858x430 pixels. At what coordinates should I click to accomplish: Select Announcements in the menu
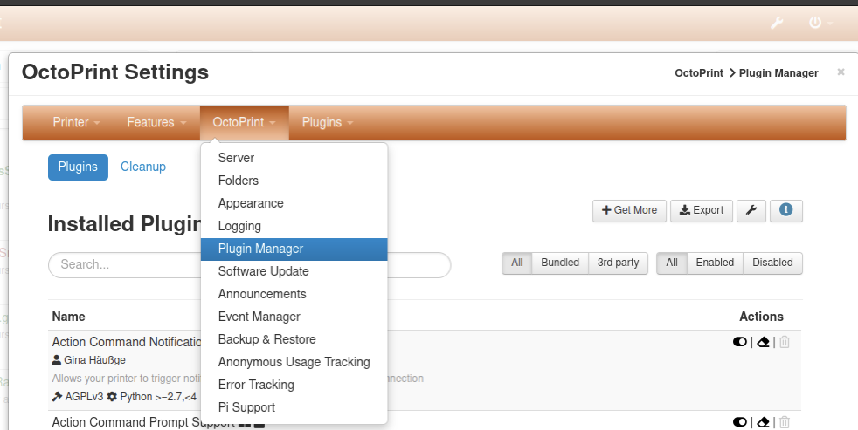click(x=294, y=294)
